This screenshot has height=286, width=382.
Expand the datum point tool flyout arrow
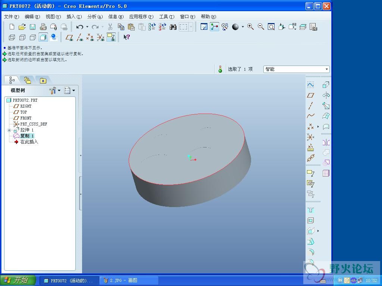(318, 127)
